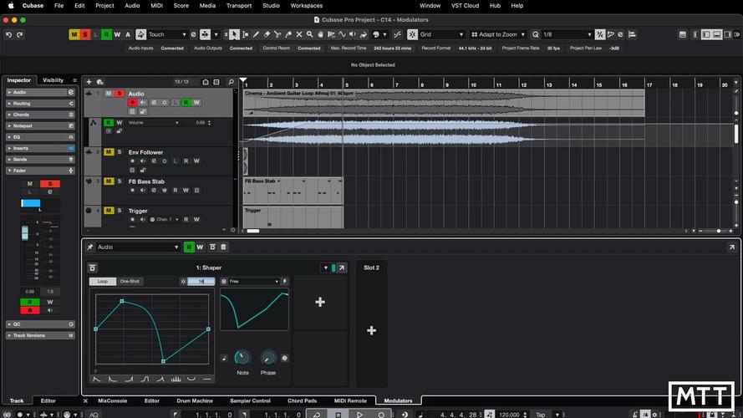Image resolution: width=743 pixels, height=418 pixels.
Task: Click the Add Track plus icon
Action: tap(89, 82)
